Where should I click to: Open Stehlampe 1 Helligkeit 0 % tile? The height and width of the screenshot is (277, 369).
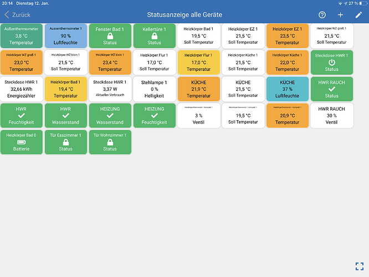tap(155, 89)
